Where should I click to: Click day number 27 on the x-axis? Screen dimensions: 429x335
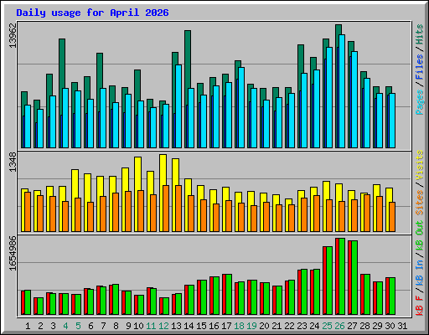(352, 326)
